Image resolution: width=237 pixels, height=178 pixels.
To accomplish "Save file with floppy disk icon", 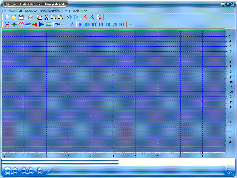I will click(x=21, y=17).
